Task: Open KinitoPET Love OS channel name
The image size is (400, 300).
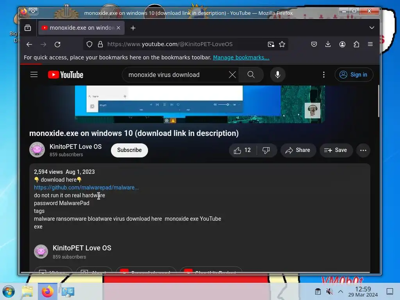Action: click(x=75, y=147)
